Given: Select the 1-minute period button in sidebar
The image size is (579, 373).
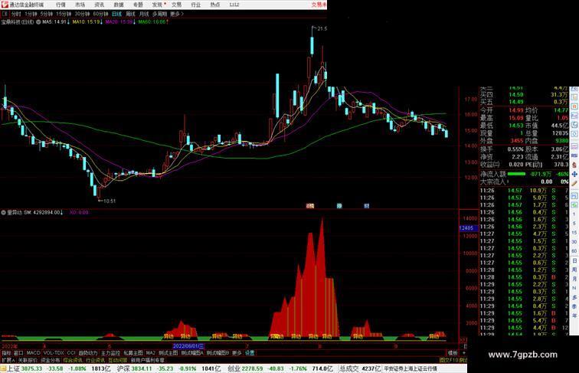Looking at the screenshot, I should (574, 214).
